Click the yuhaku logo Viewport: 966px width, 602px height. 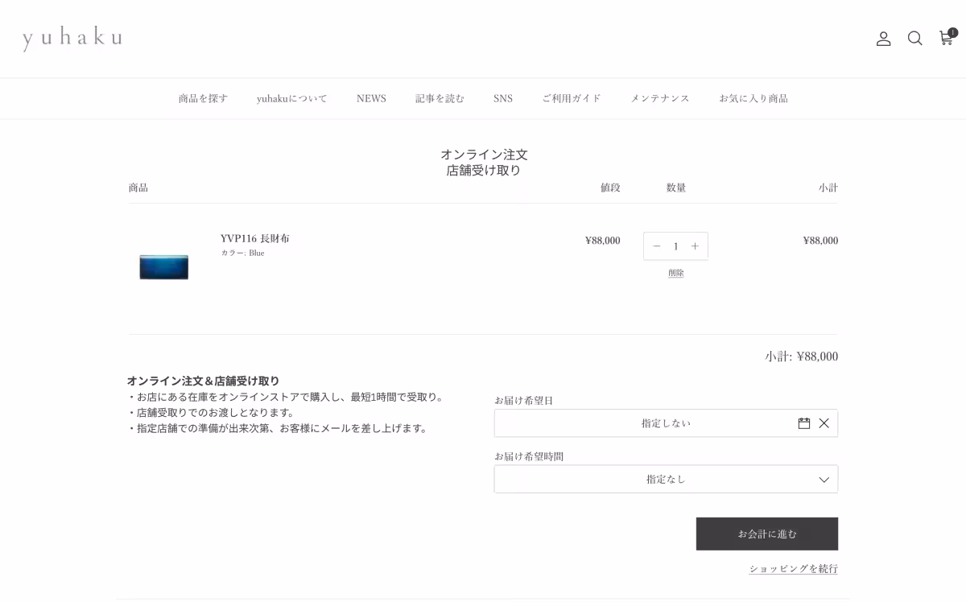pos(71,38)
